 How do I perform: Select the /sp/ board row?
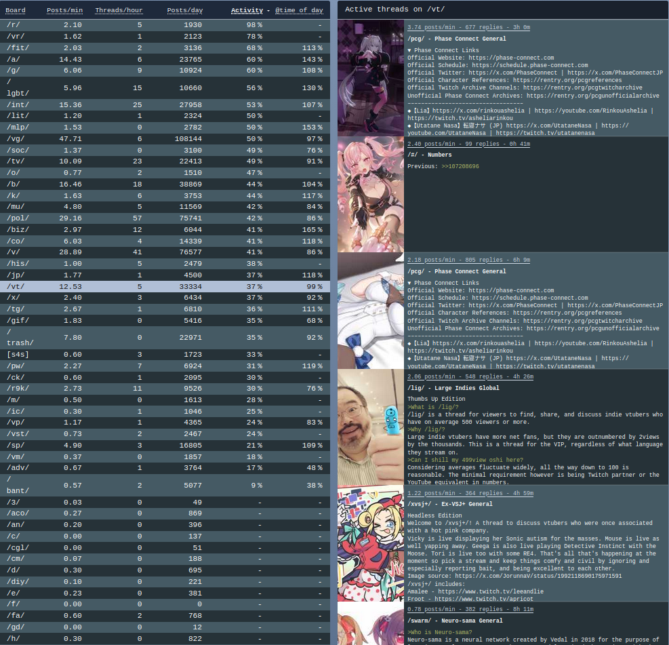click(165, 445)
